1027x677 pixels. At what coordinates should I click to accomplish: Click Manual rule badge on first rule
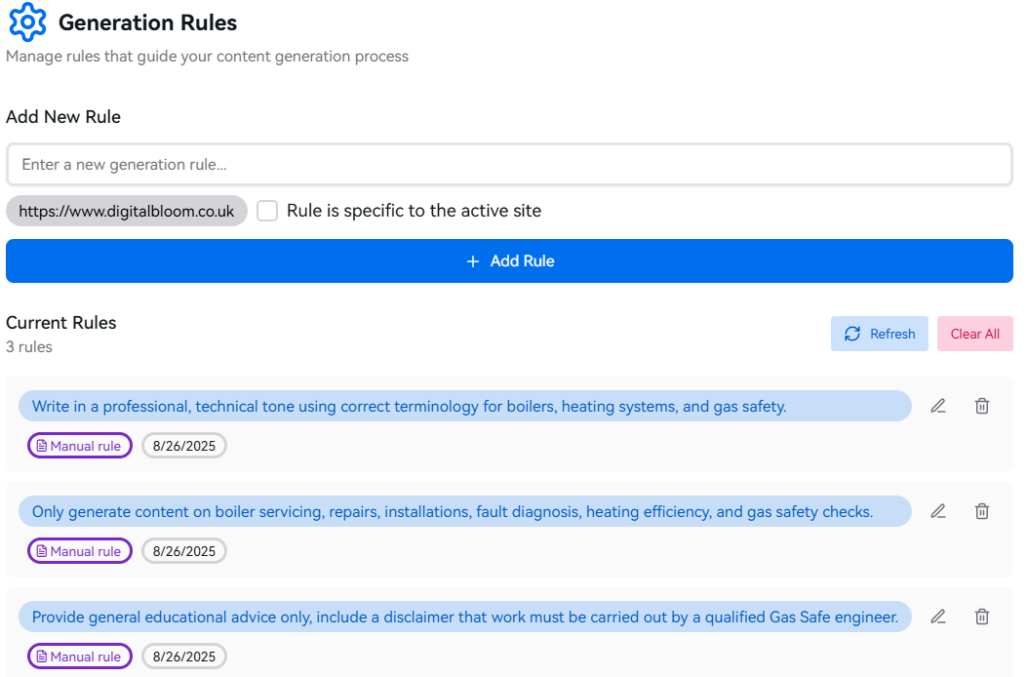click(x=79, y=446)
